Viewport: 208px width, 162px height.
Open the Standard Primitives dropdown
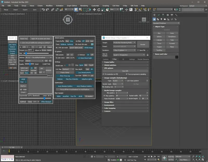165,23
